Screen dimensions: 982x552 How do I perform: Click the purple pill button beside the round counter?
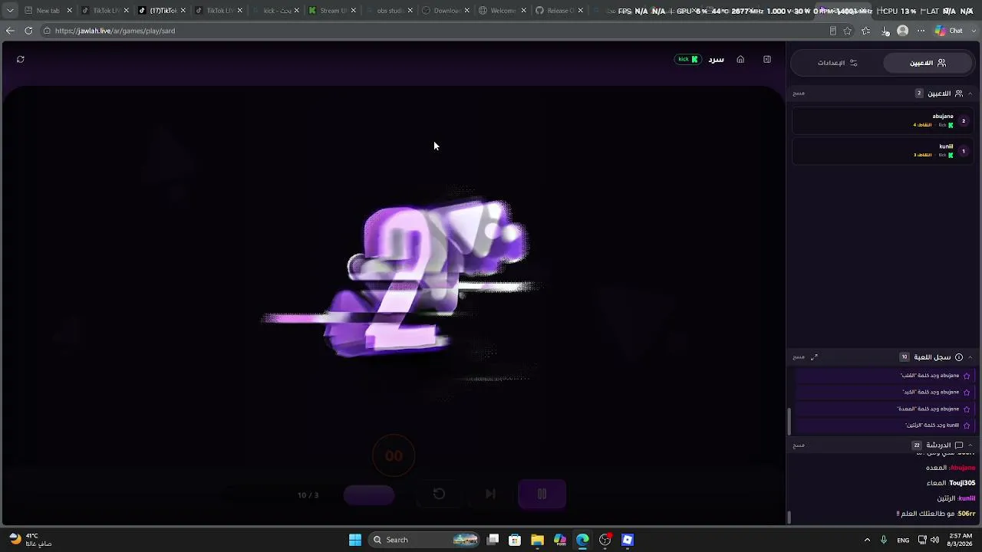(369, 495)
